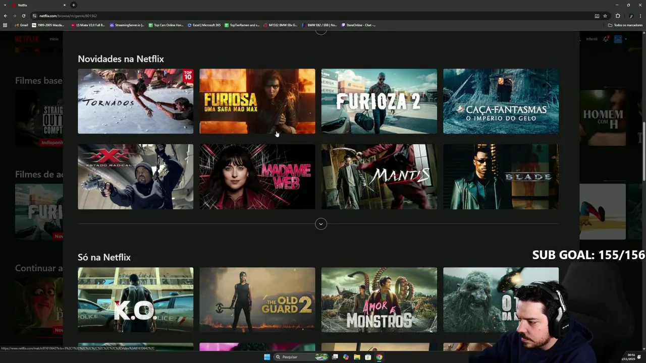Open the Windows notification bell in tray
646x363 pixels.
(639, 357)
